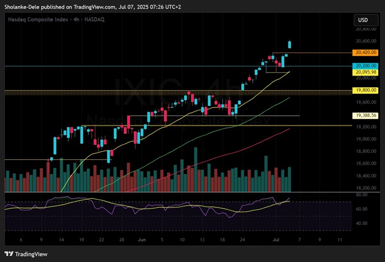
Task: Click the RSI 60.00 scale value
Action: coord(362,209)
